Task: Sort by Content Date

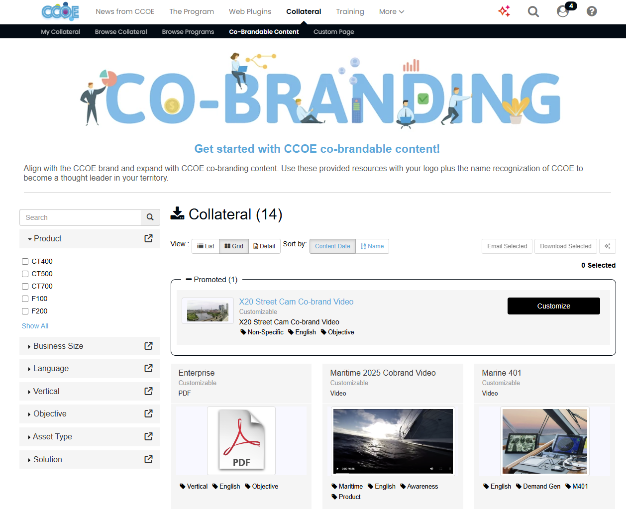Action: 332,246
